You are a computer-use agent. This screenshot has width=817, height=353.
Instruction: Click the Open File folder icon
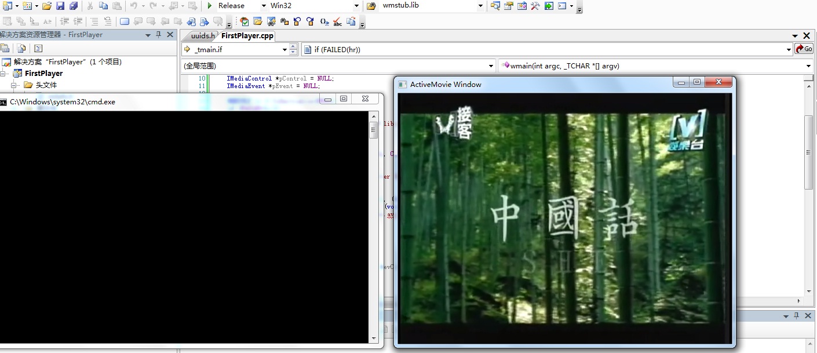[47, 6]
